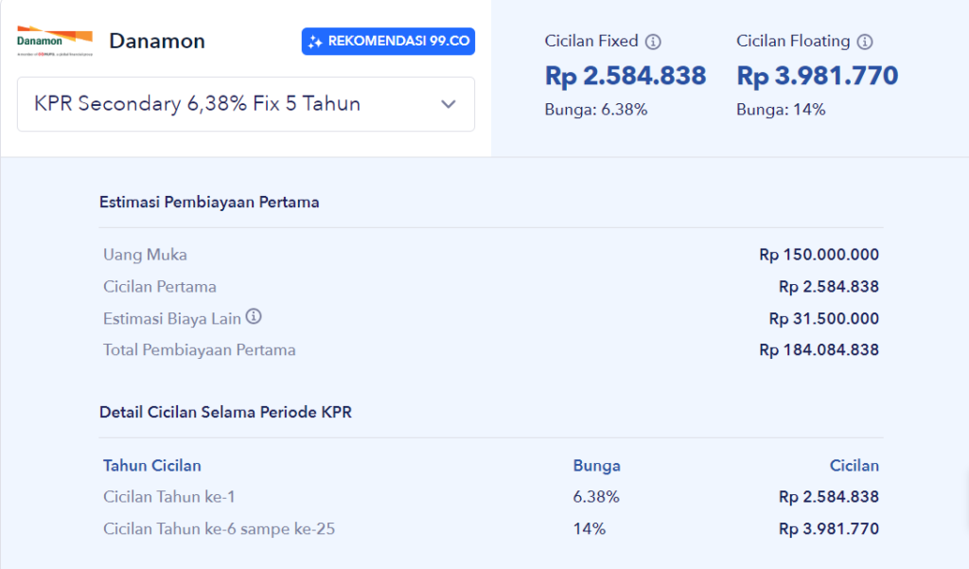Viewport: 969px width, 569px height.
Task: Click the Detail Cicilan Selama Periode KPR heading
Action: tap(225, 412)
